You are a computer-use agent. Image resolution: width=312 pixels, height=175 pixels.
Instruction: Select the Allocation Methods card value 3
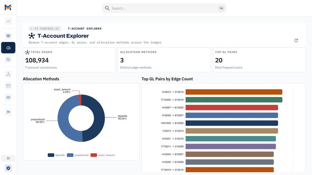pyautogui.click(x=122, y=60)
